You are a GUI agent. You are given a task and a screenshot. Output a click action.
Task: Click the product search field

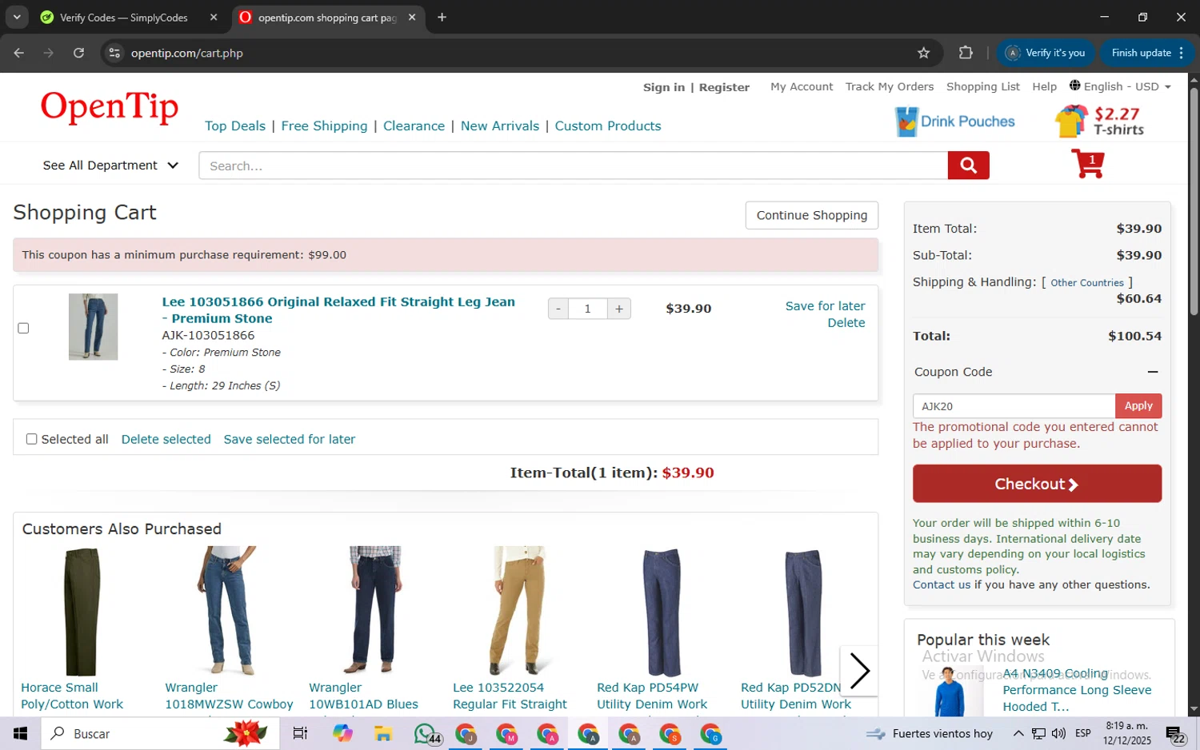(573, 166)
